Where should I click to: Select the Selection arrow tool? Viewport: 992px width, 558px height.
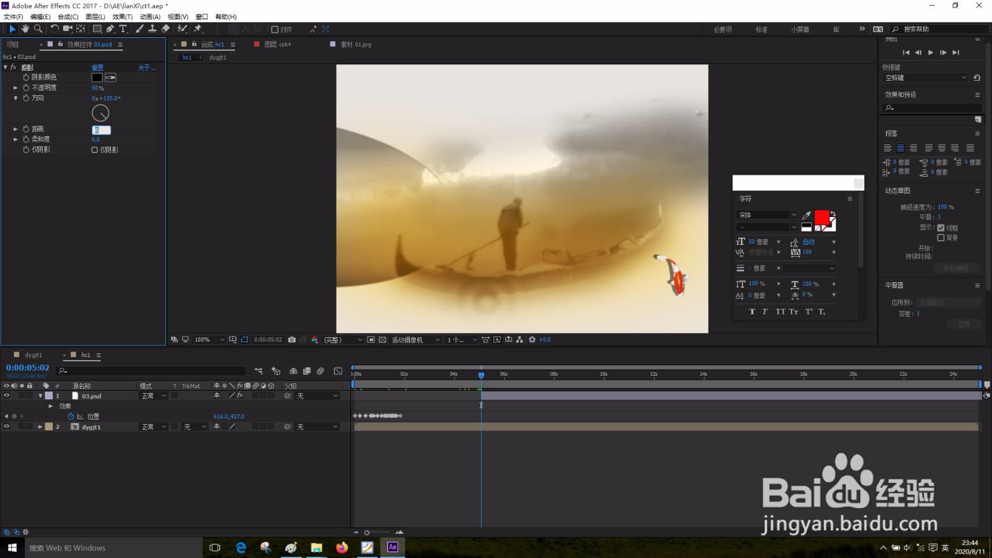click(x=12, y=29)
